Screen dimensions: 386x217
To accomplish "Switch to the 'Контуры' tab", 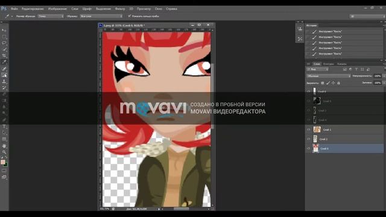I will click(328, 64).
